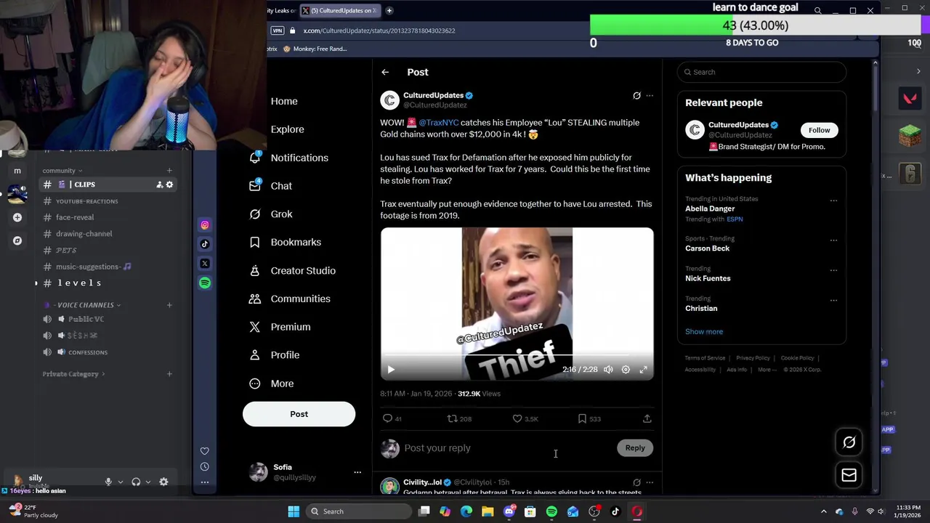Open the CLIPS channel settings gear

(x=169, y=185)
